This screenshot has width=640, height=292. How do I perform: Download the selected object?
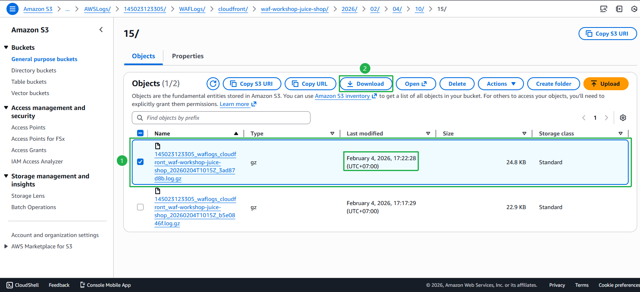pyautogui.click(x=366, y=84)
